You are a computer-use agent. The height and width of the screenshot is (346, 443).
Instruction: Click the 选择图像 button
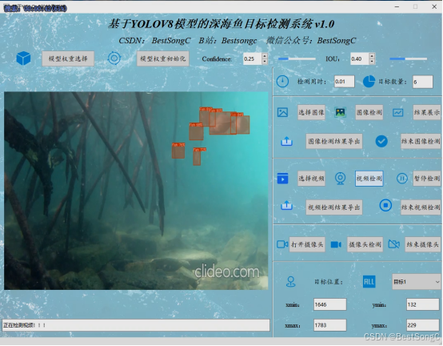click(311, 112)
